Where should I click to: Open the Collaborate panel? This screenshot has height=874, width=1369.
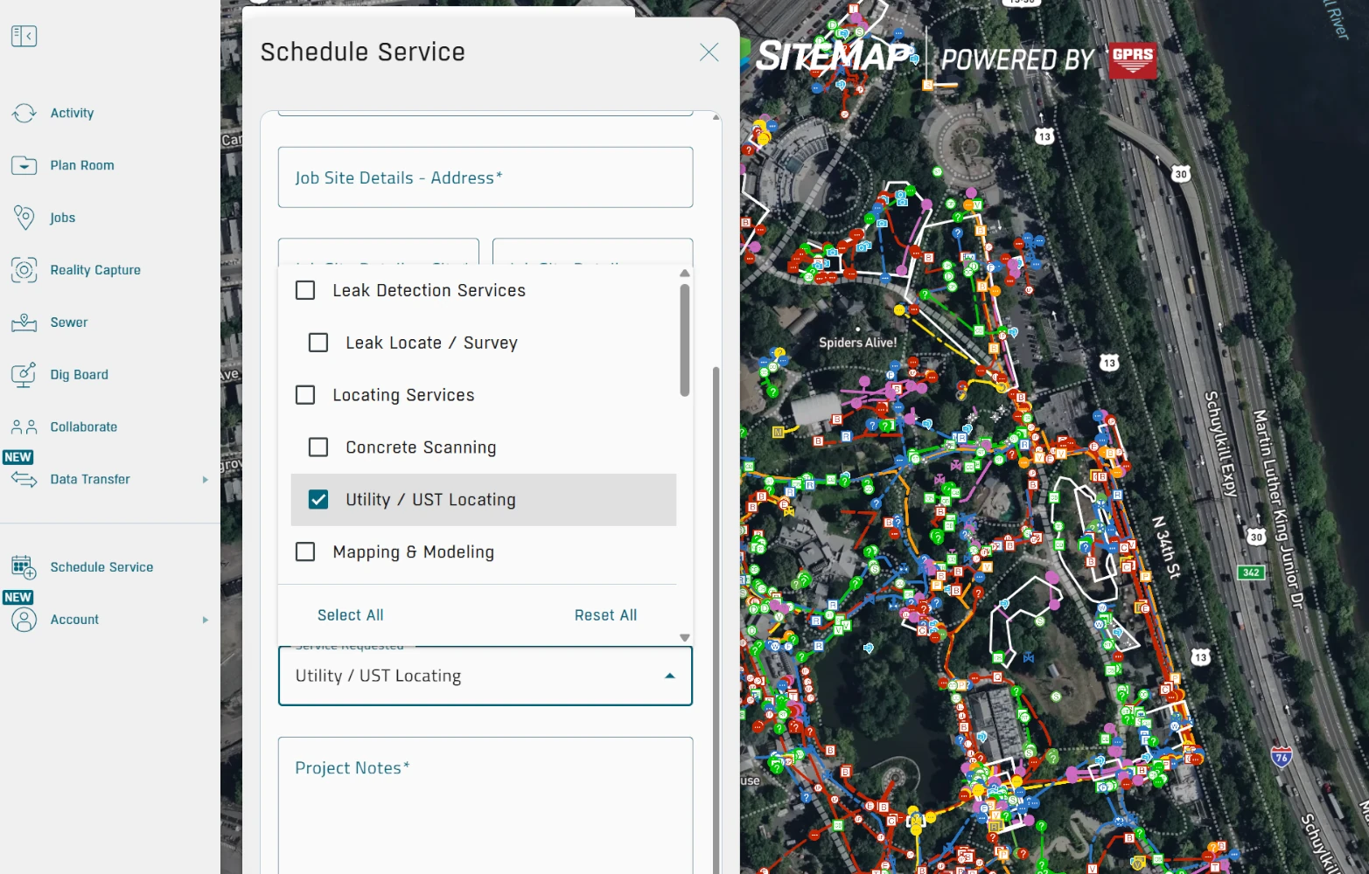pyautogui.click(x=84, y=427)
